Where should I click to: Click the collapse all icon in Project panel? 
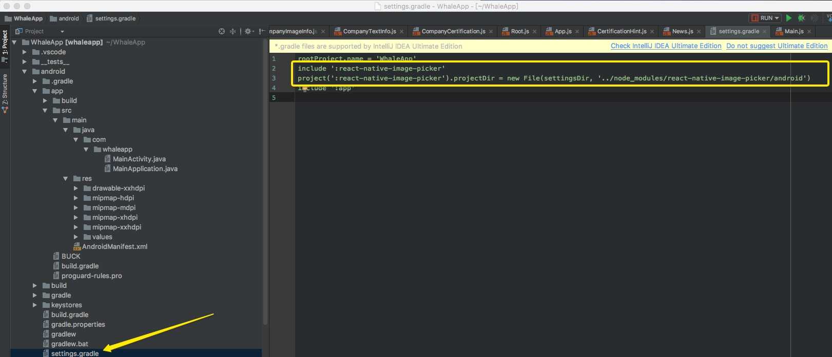pyautogui.click(x=233, y=31)
